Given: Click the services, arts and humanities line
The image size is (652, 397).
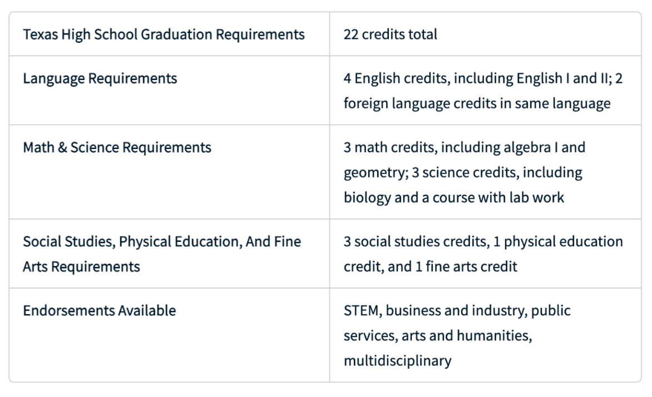Looking at the screenshot, I should click(438, 335).
